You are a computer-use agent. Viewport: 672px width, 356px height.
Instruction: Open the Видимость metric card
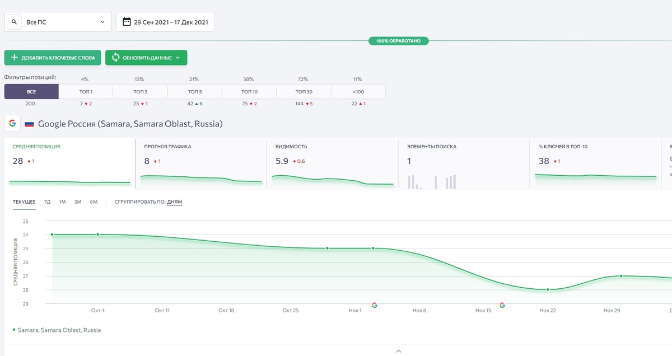point(333,163)
